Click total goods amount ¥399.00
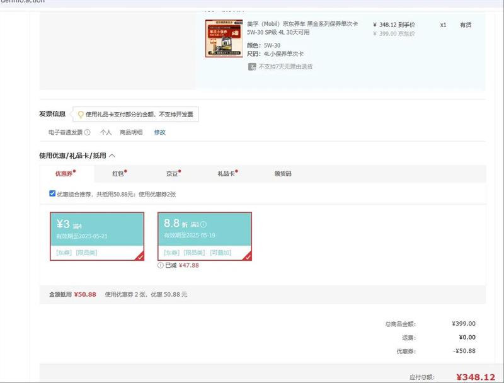 pos(464,324)
